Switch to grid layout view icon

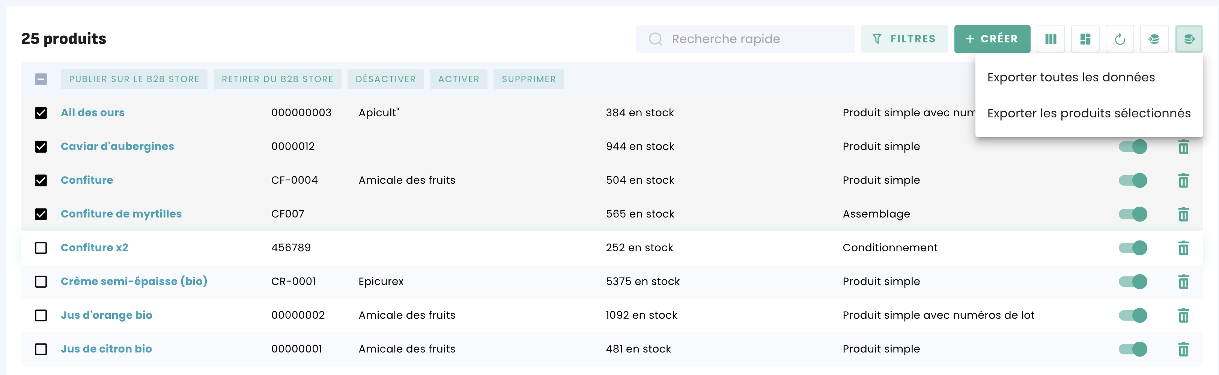1085,39
